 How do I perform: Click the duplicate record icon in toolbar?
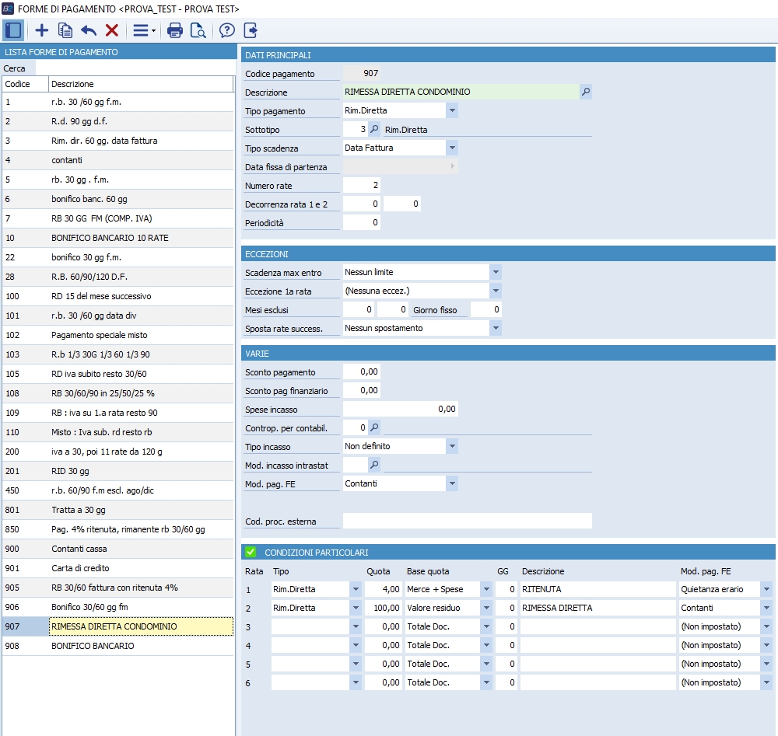tap(65, 30)
